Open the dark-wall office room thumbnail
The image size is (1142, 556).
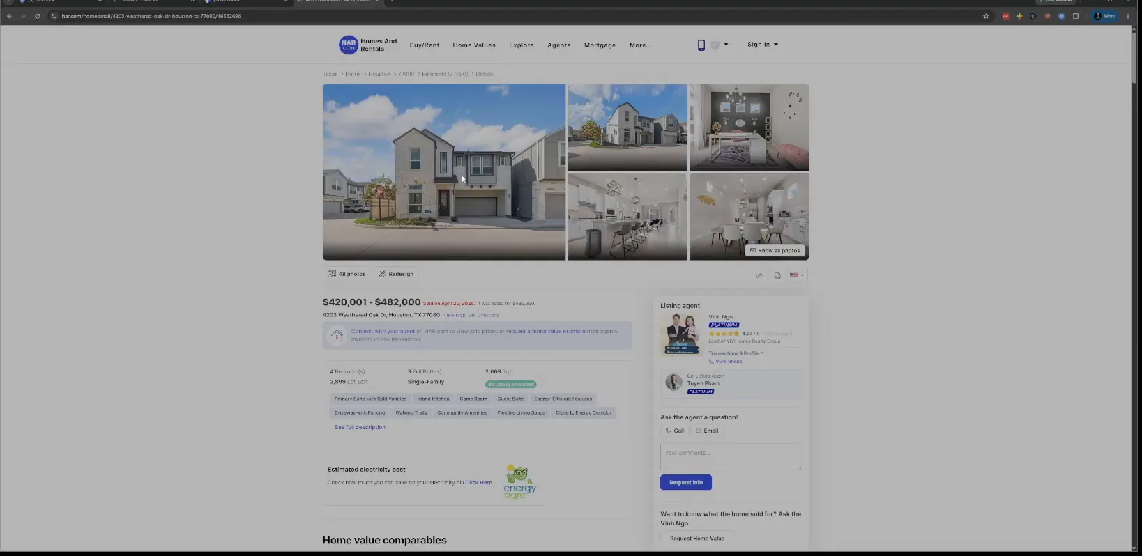(749, 127)
